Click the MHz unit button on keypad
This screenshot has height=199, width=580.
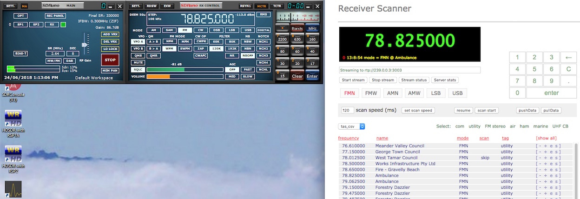coord(312,28)
